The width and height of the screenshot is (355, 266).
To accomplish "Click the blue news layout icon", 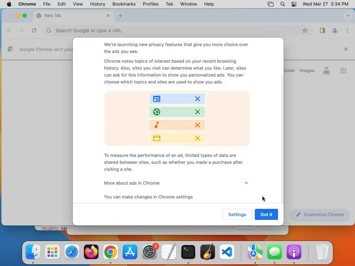I will pyautogui.click(x=156, y=99).
